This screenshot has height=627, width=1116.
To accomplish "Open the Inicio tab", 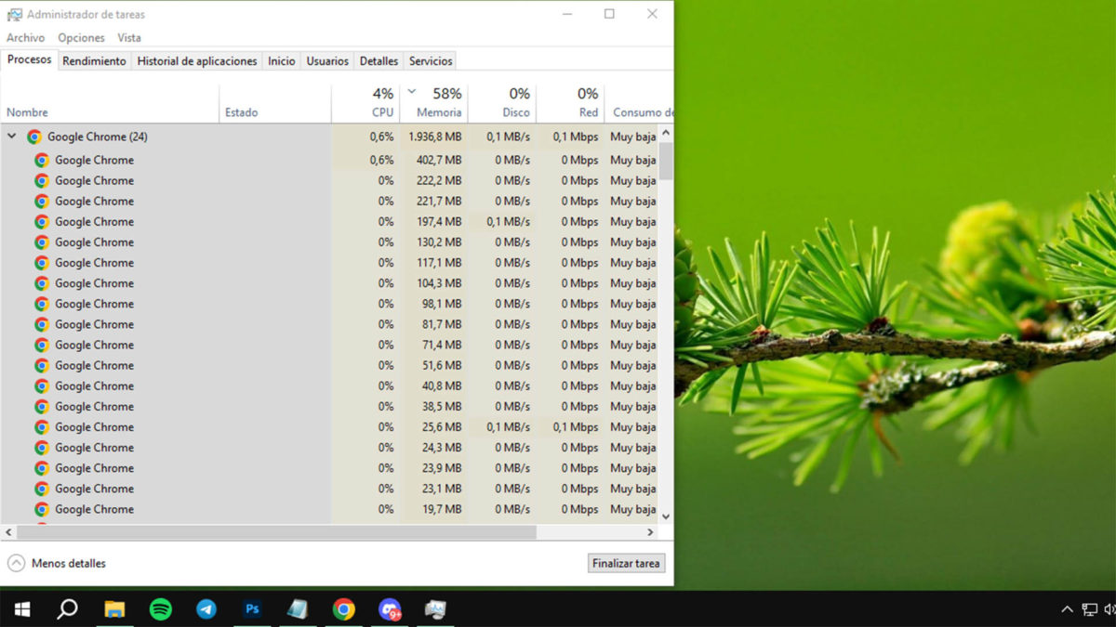I will [282, 61].
